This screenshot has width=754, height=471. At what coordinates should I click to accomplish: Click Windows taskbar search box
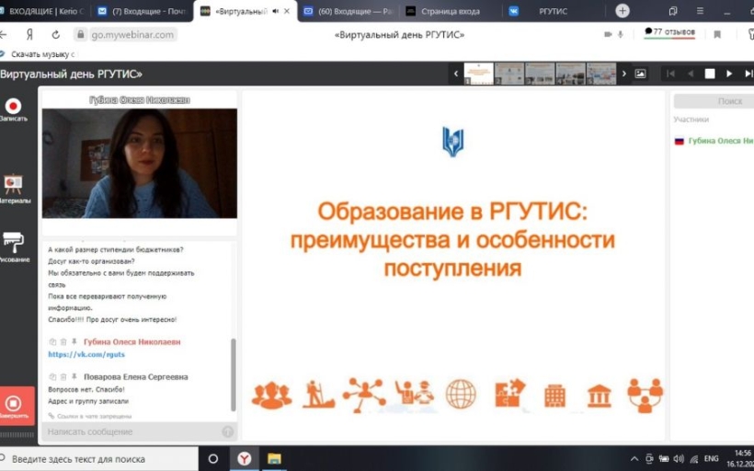pyautogui.click(x=98, y=459)
